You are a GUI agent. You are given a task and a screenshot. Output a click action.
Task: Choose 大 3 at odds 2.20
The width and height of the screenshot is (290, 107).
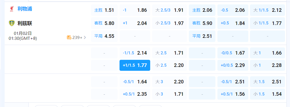click(169, 82)
